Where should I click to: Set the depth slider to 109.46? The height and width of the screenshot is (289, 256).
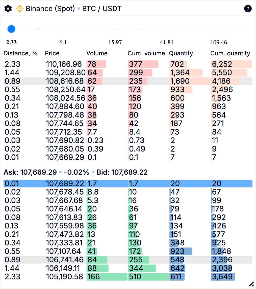pos(219,29)
